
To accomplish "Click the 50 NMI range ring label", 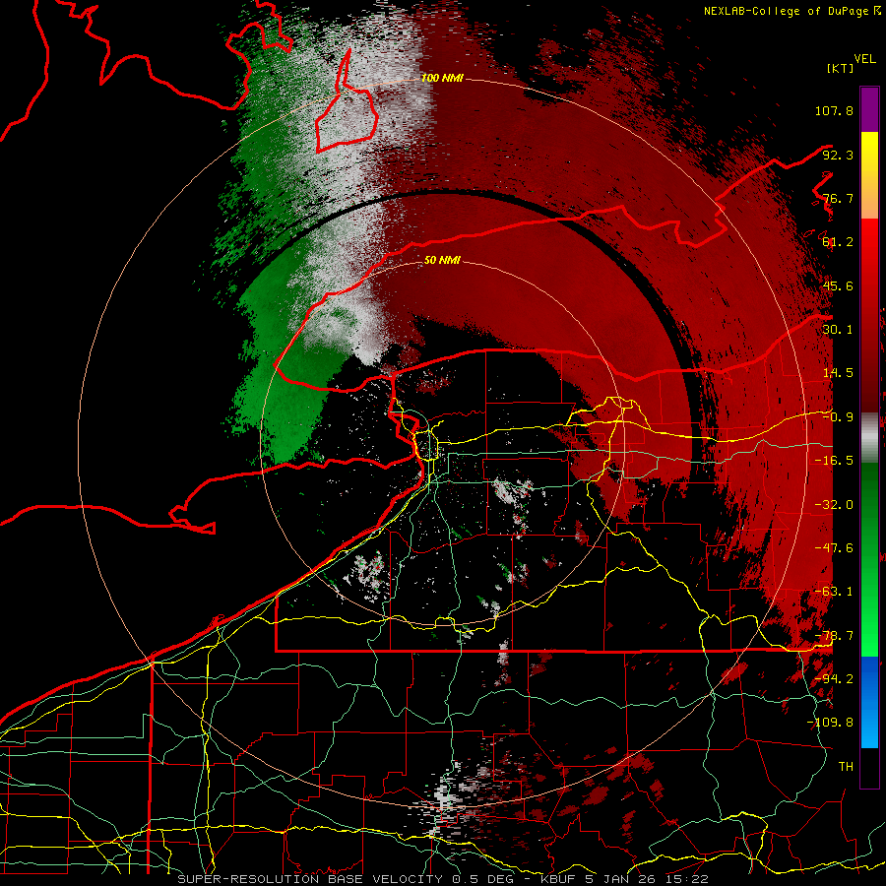I will pyautogui.click(x=442, y=260).
